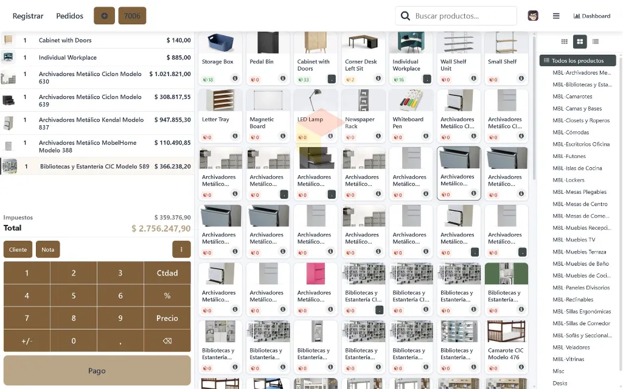This screenshot has width=623, height=389.
Task: Add Pedal Bin product
Action: pos(268,58)
